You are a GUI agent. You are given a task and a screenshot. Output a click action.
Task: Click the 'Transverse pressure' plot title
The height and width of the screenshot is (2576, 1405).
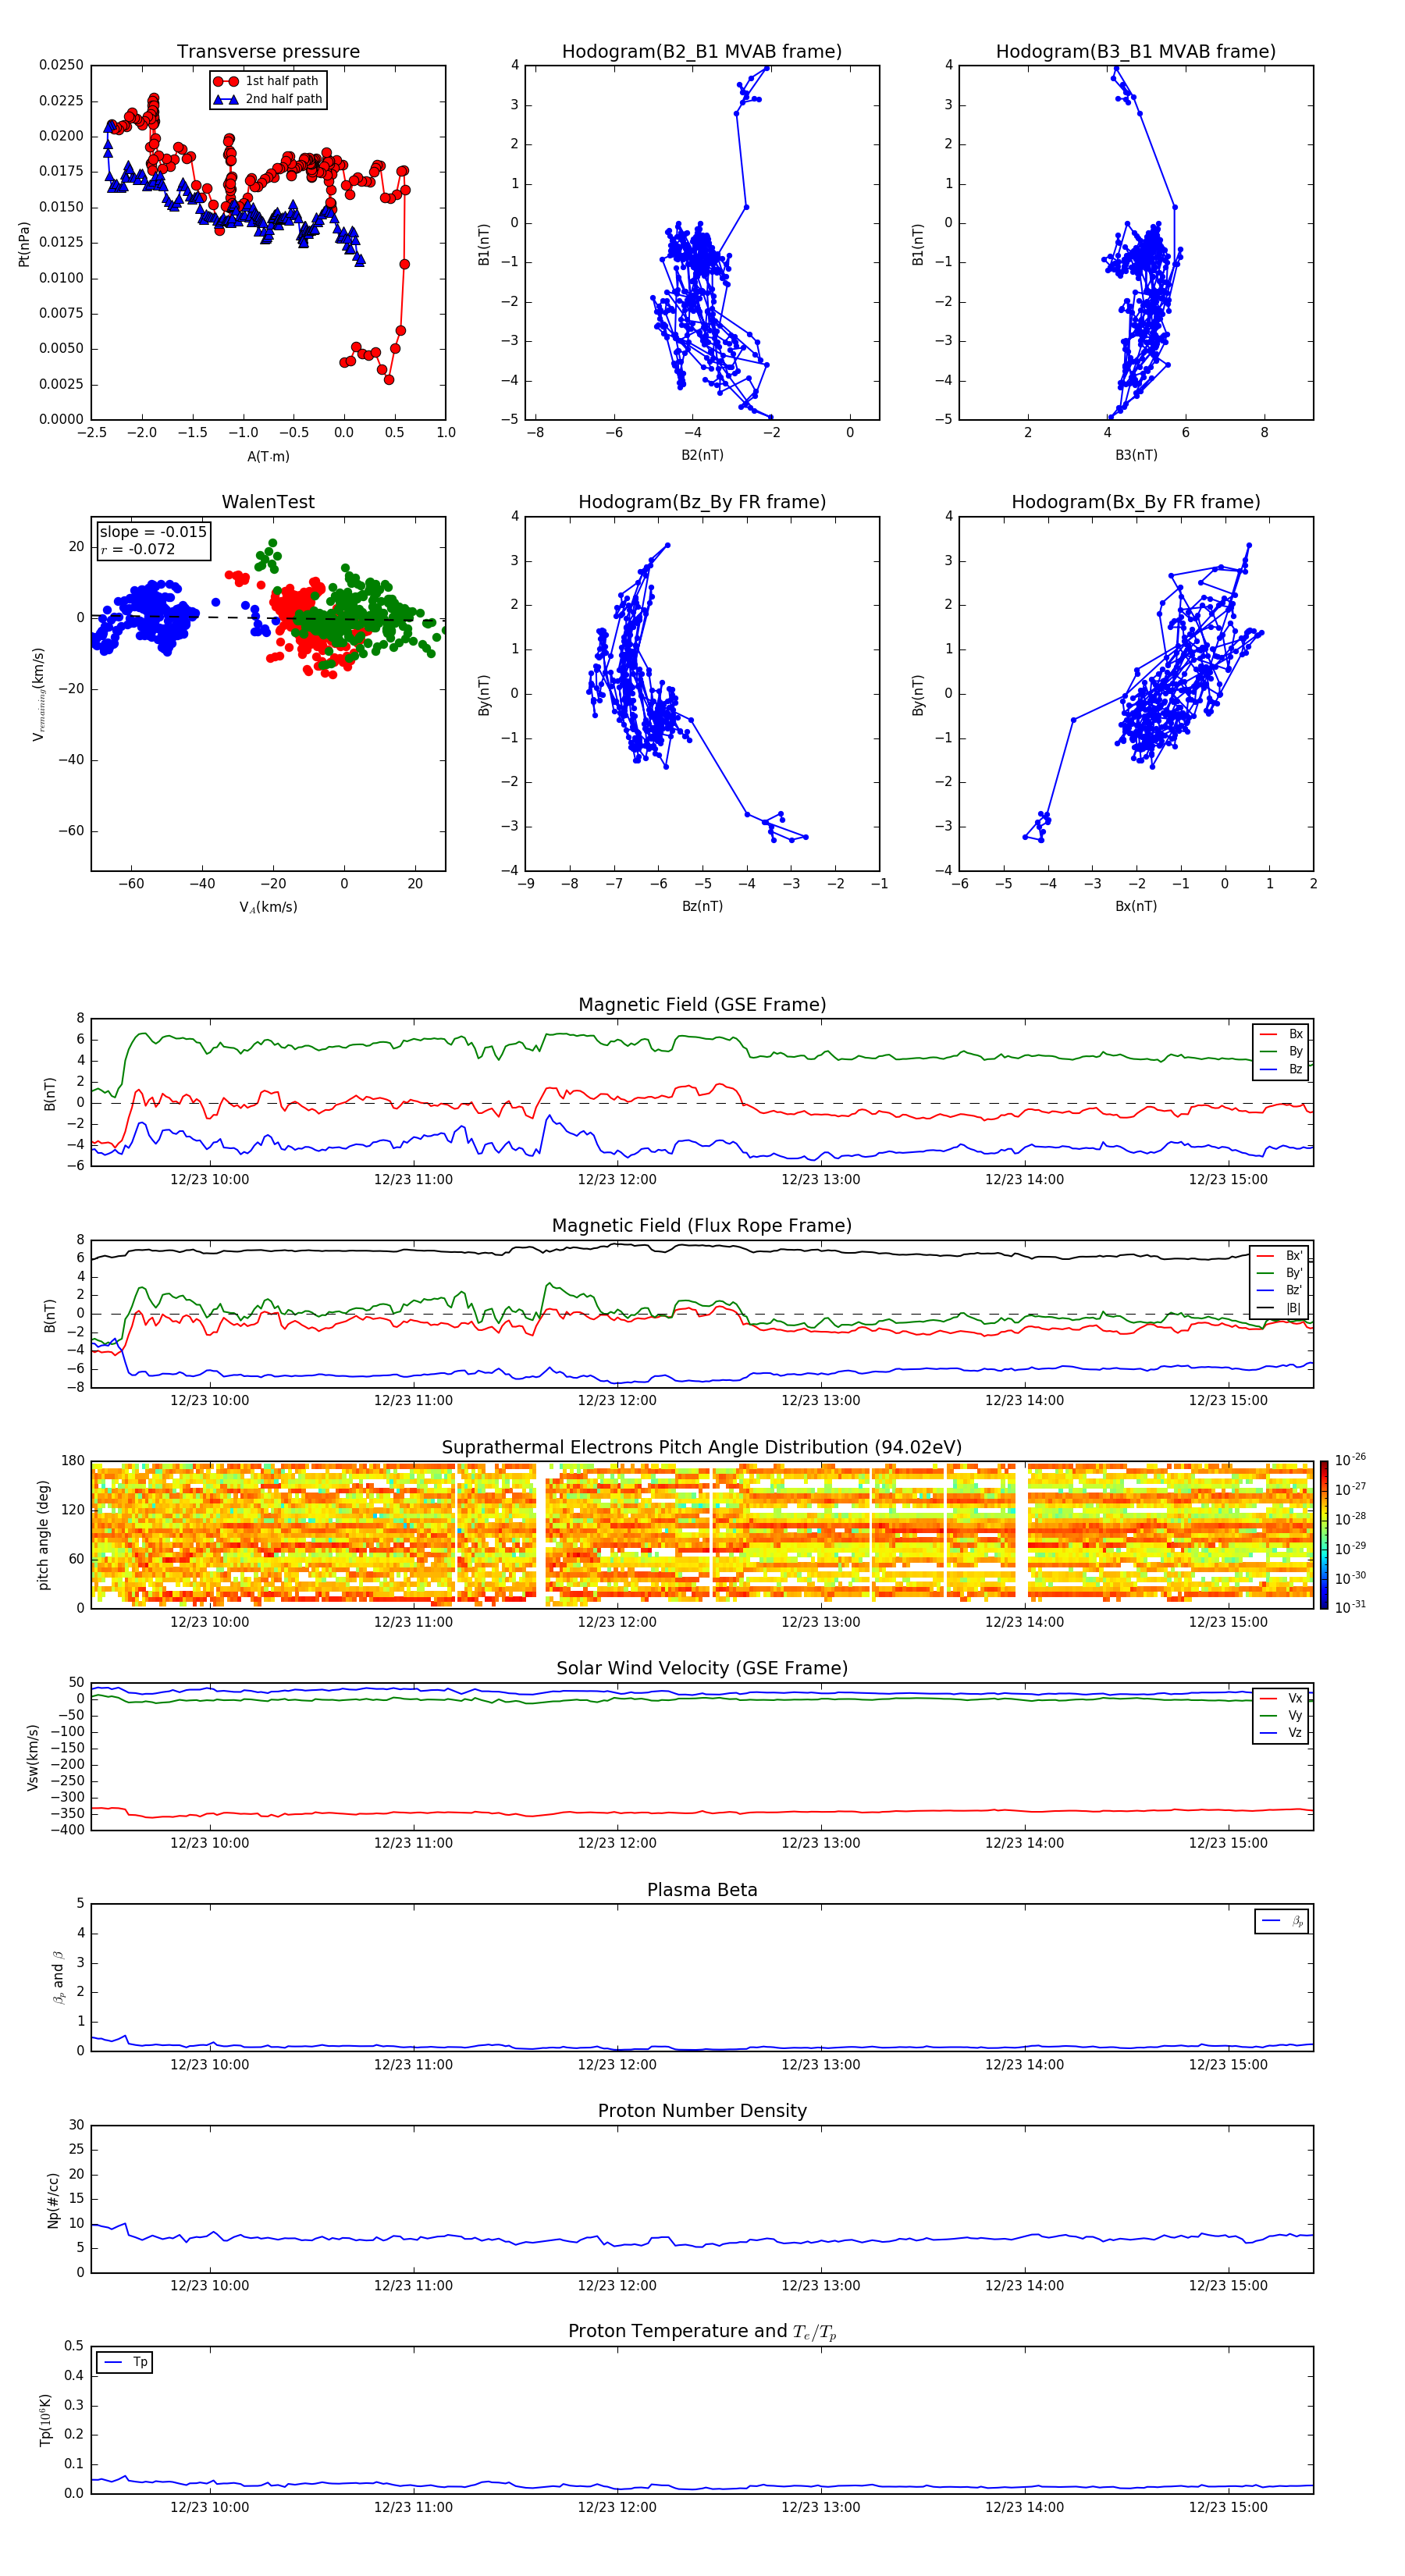point(268,51)
